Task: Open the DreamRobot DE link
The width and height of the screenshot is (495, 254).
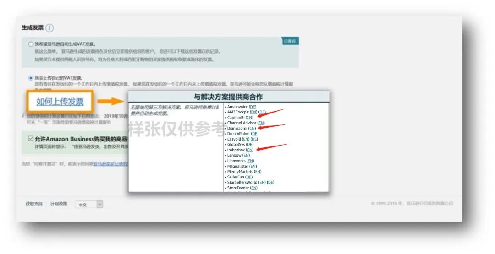Action: point(255,134)
